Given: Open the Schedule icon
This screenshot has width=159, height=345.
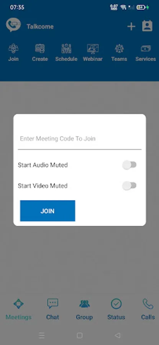Looking at the screenshot, I should click(66, 48).
